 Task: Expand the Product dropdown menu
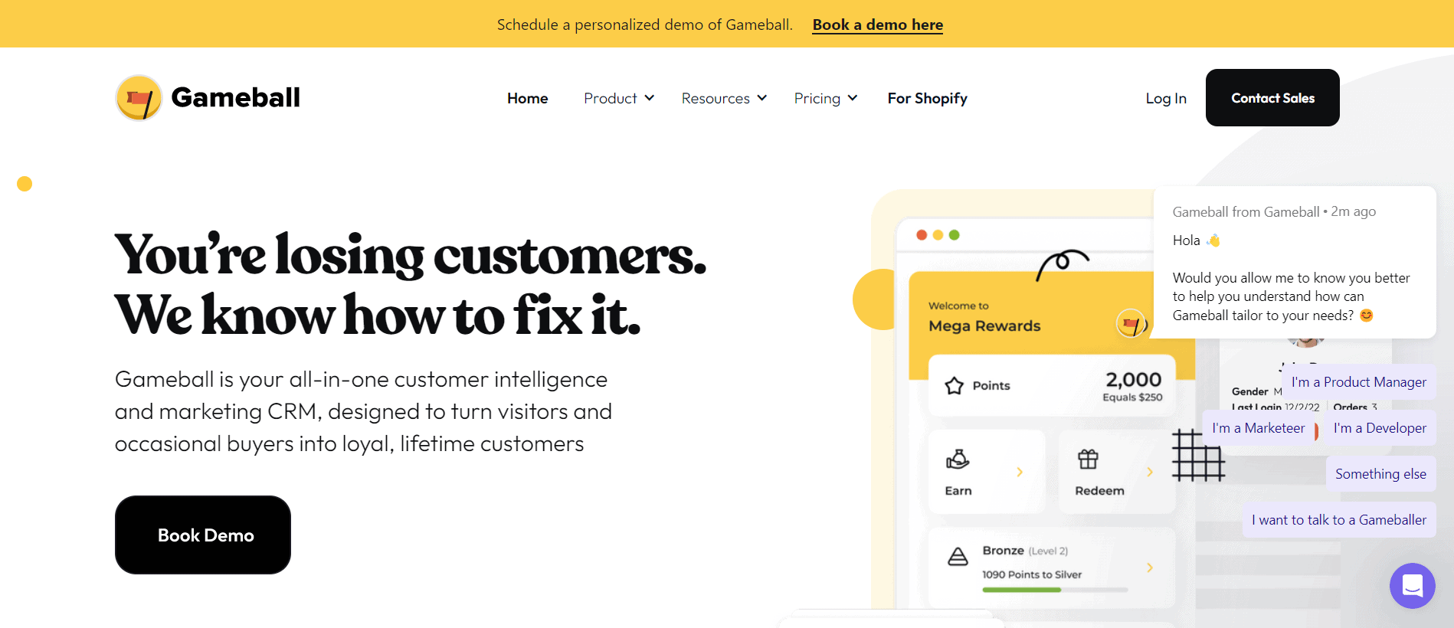[618, 98]
